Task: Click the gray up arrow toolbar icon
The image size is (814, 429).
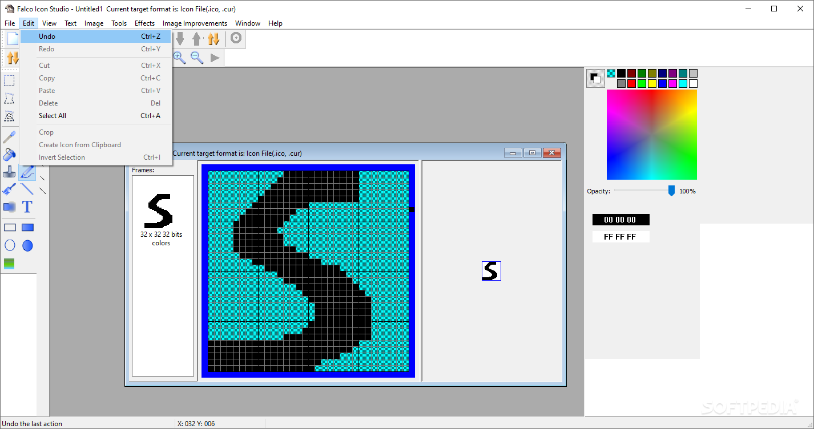Action: tap(196, 39)
